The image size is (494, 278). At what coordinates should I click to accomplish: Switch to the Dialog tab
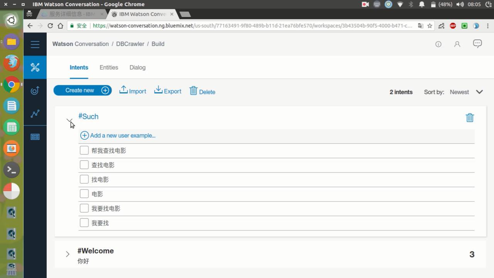coord(137,67)
